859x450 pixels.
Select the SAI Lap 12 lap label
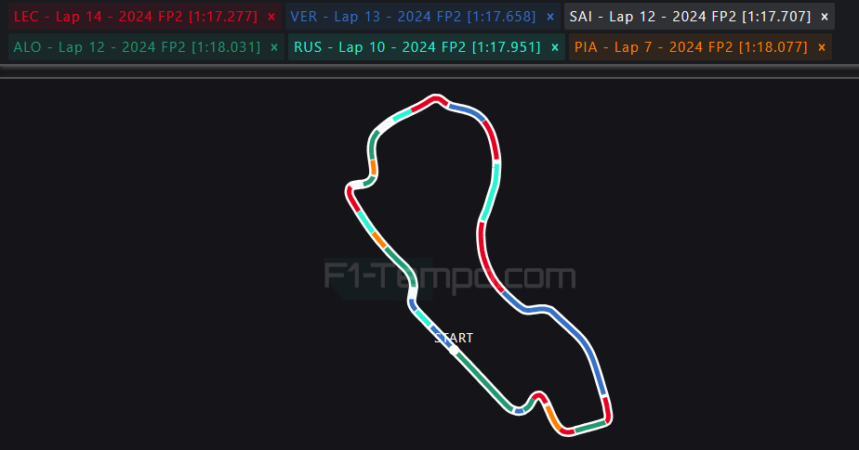click(690, 17)
